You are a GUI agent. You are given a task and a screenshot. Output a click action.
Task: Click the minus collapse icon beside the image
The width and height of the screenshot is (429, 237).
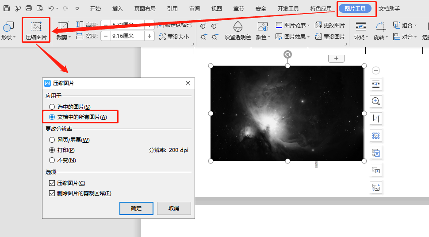[x=376, y=70]
